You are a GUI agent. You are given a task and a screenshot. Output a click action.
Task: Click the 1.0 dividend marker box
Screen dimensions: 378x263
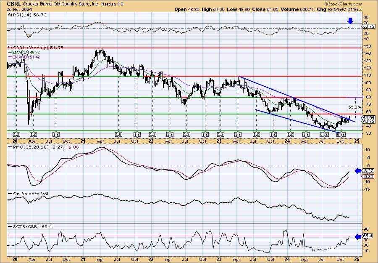[x=118, y=134]
